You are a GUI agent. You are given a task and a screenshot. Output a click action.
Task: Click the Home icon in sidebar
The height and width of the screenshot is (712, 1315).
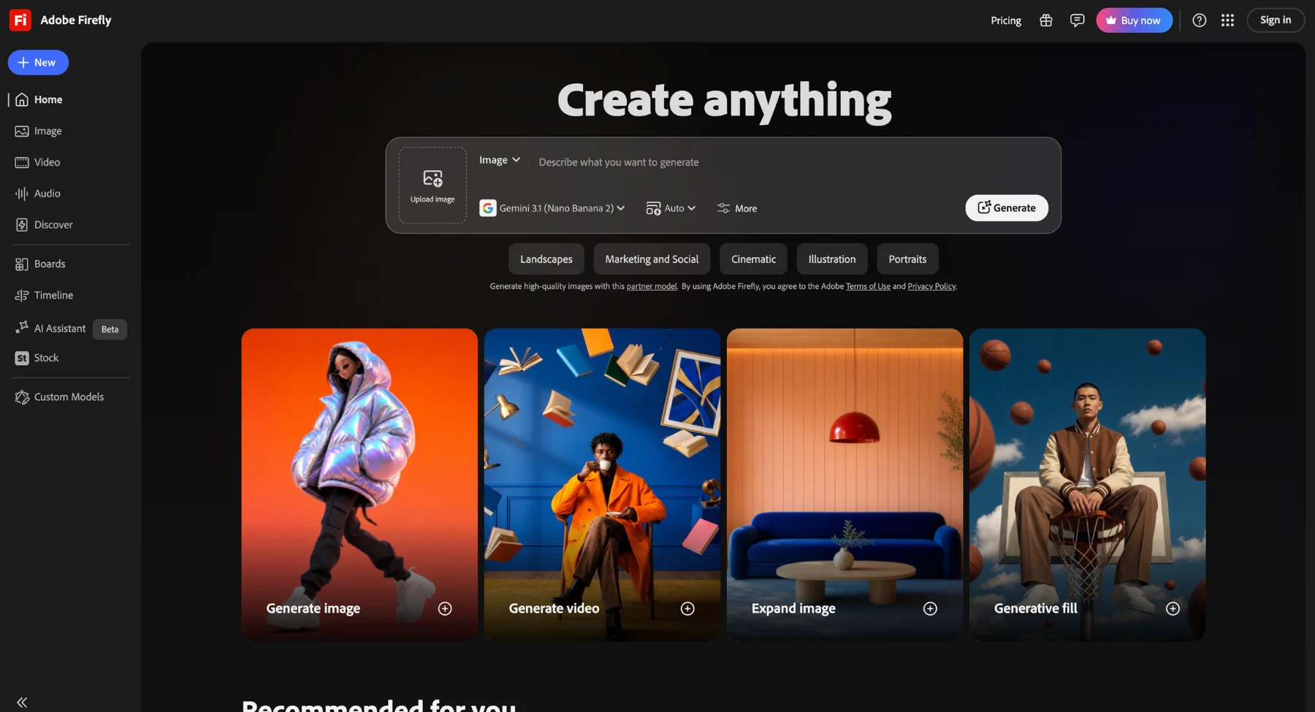tap(22, 99)
